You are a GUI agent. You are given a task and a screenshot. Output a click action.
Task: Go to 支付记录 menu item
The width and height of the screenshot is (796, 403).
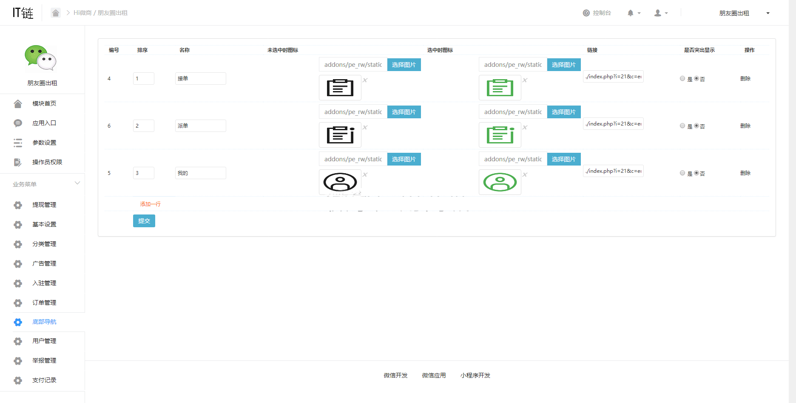(44, 380)
